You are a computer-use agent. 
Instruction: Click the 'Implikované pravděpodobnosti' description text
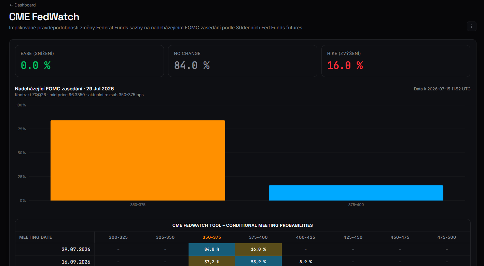156,28
